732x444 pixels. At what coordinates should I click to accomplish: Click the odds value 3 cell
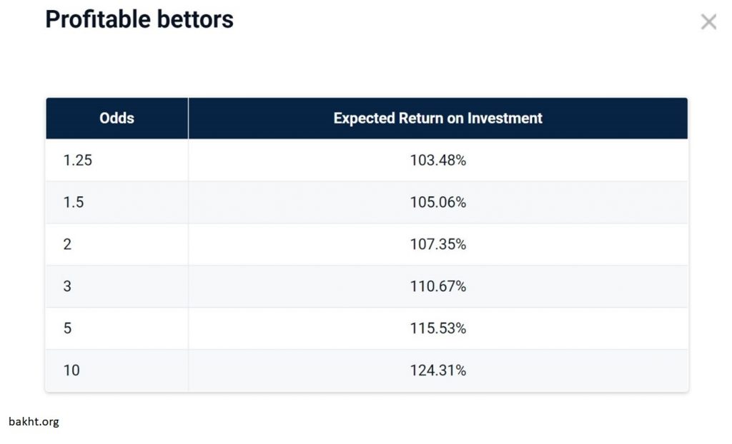pyautogui.click(x=67, y=287)
